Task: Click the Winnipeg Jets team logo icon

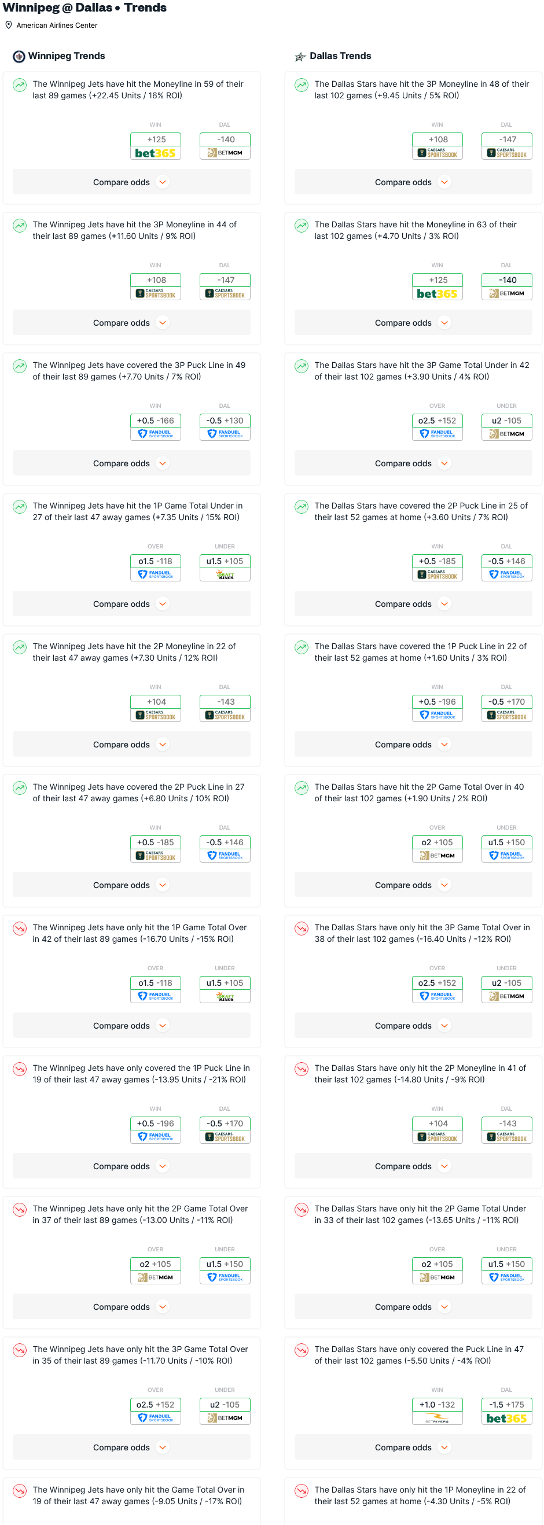Action: click(x=19, y=56)
